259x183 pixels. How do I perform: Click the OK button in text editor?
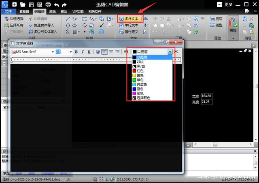coord(176,51)
